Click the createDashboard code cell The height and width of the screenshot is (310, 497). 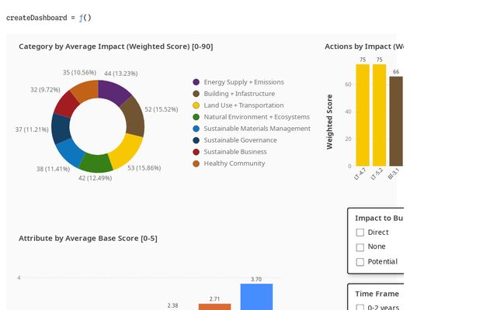coord(49,17)
